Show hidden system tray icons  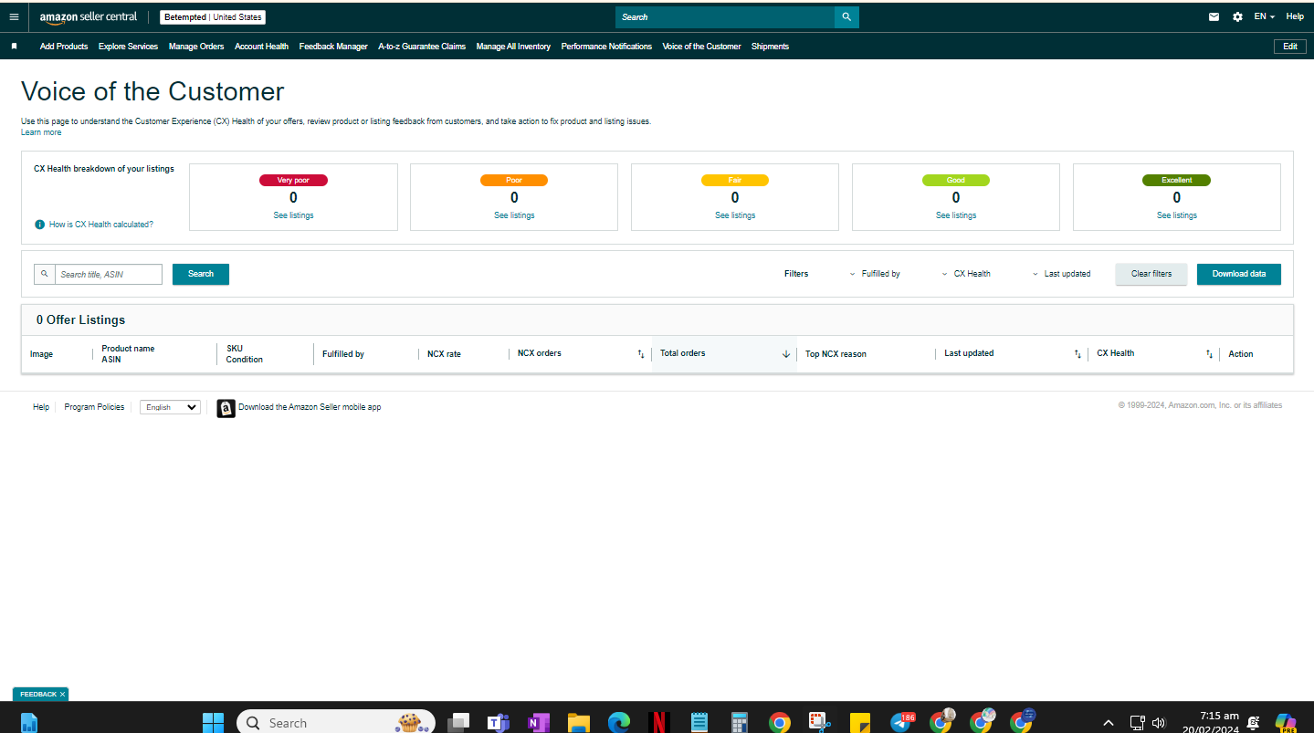1109,722
